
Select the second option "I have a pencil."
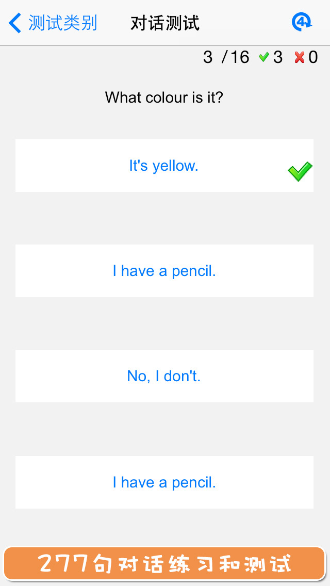tap(164, 271)
